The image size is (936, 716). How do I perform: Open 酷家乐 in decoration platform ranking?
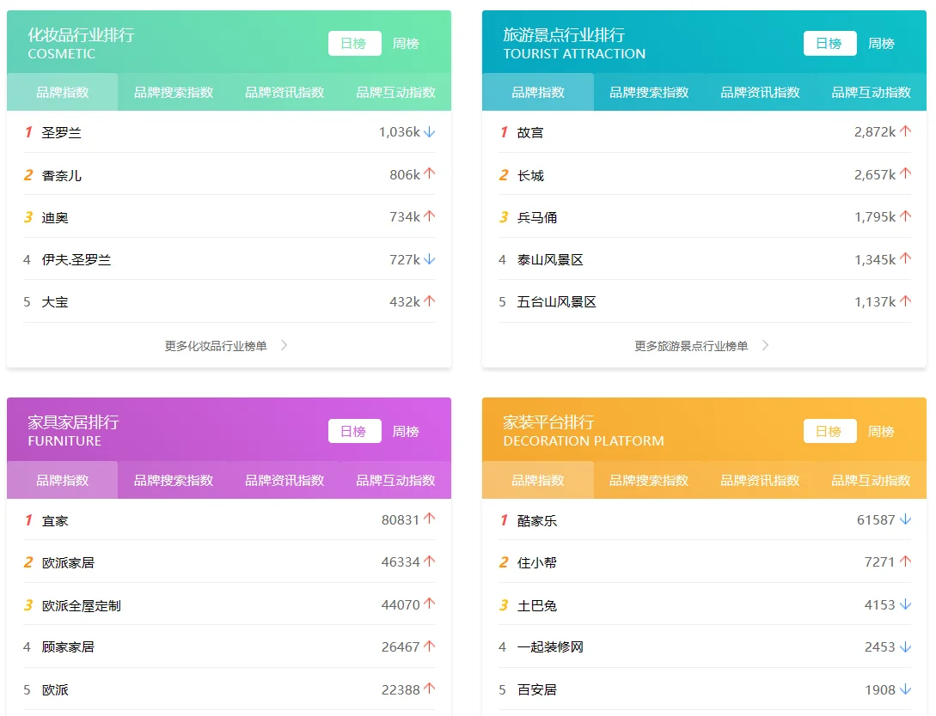[536, 520]
